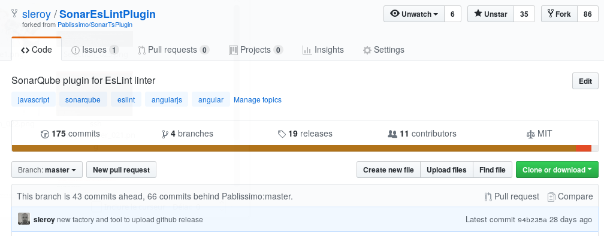Select the angular topic tag
The image size is (604, 236).
(211, 99)
